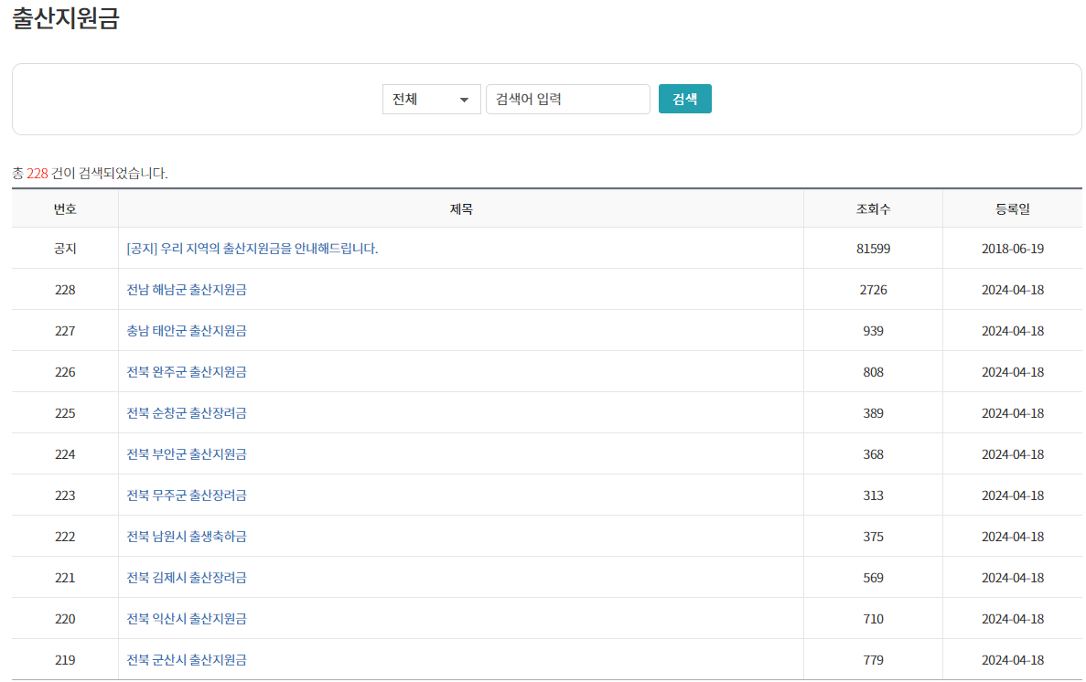Click the view count 808

pyautogui.click(x=874, y=372)
